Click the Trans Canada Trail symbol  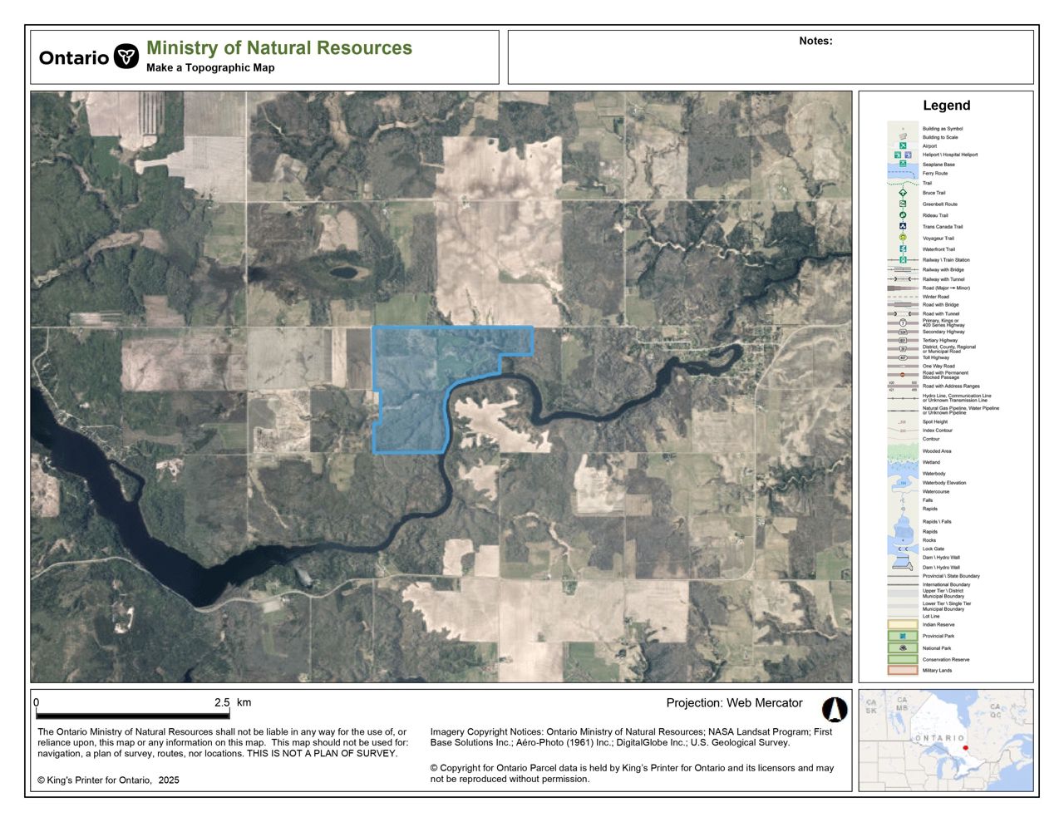(x=903, y=226)
